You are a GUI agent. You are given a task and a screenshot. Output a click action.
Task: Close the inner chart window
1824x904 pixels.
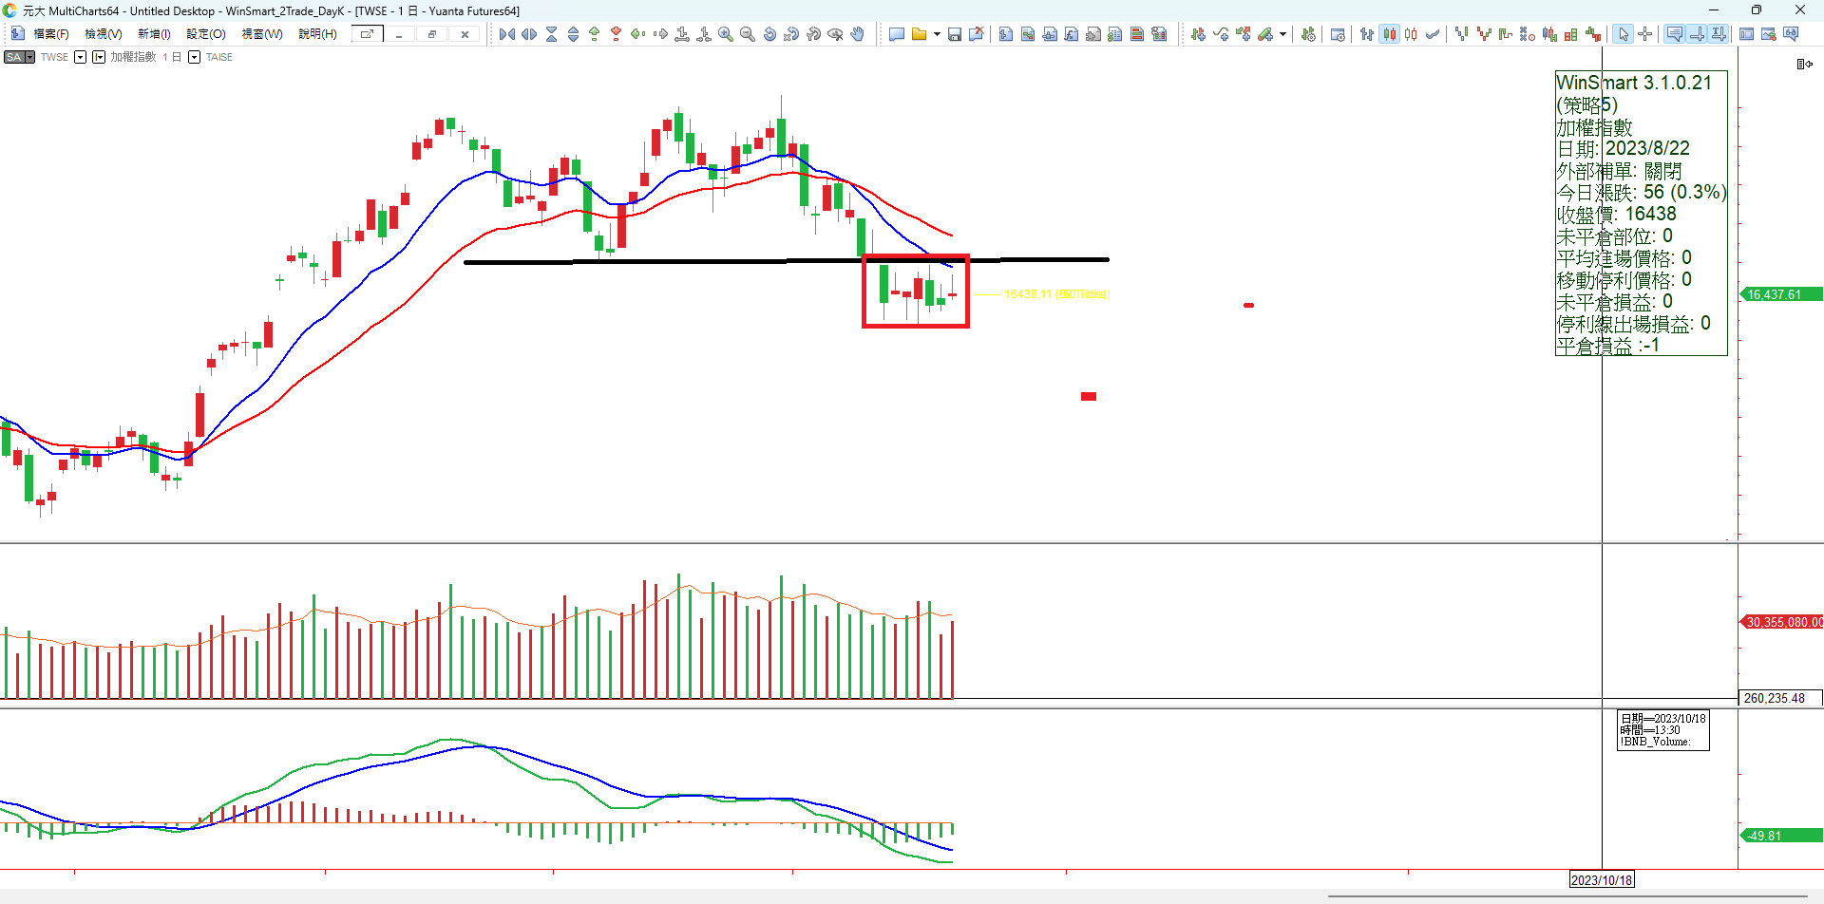[x=465, y=34]
